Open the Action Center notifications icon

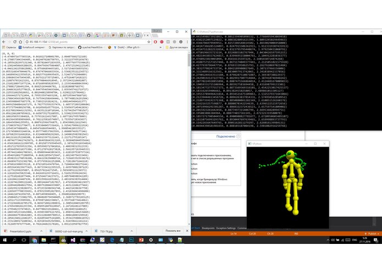[376, 240]
